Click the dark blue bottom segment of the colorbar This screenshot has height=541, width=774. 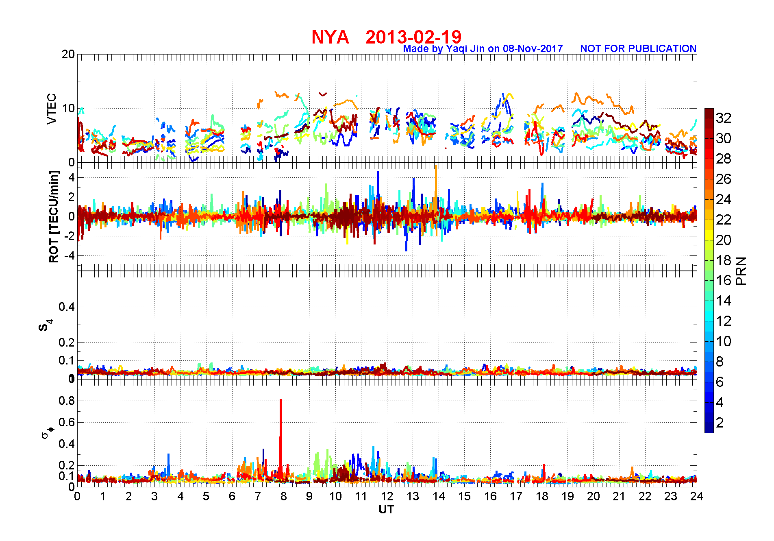(x=709, y=428)
